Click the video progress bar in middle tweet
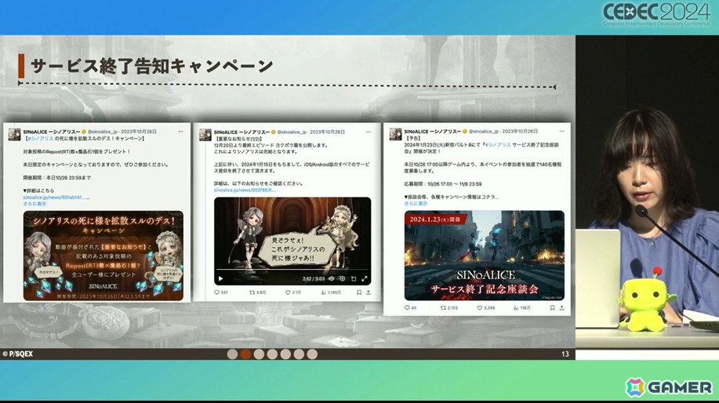 pos(292,270)
